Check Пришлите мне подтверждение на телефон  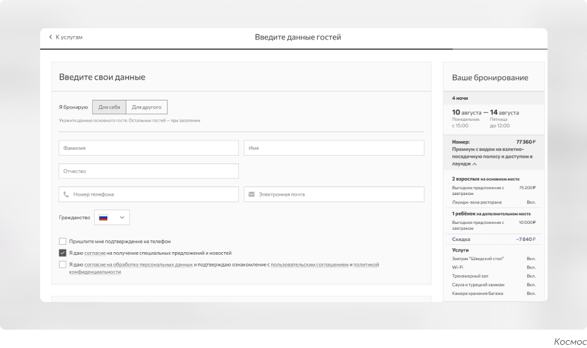click(x=63, y=241)
